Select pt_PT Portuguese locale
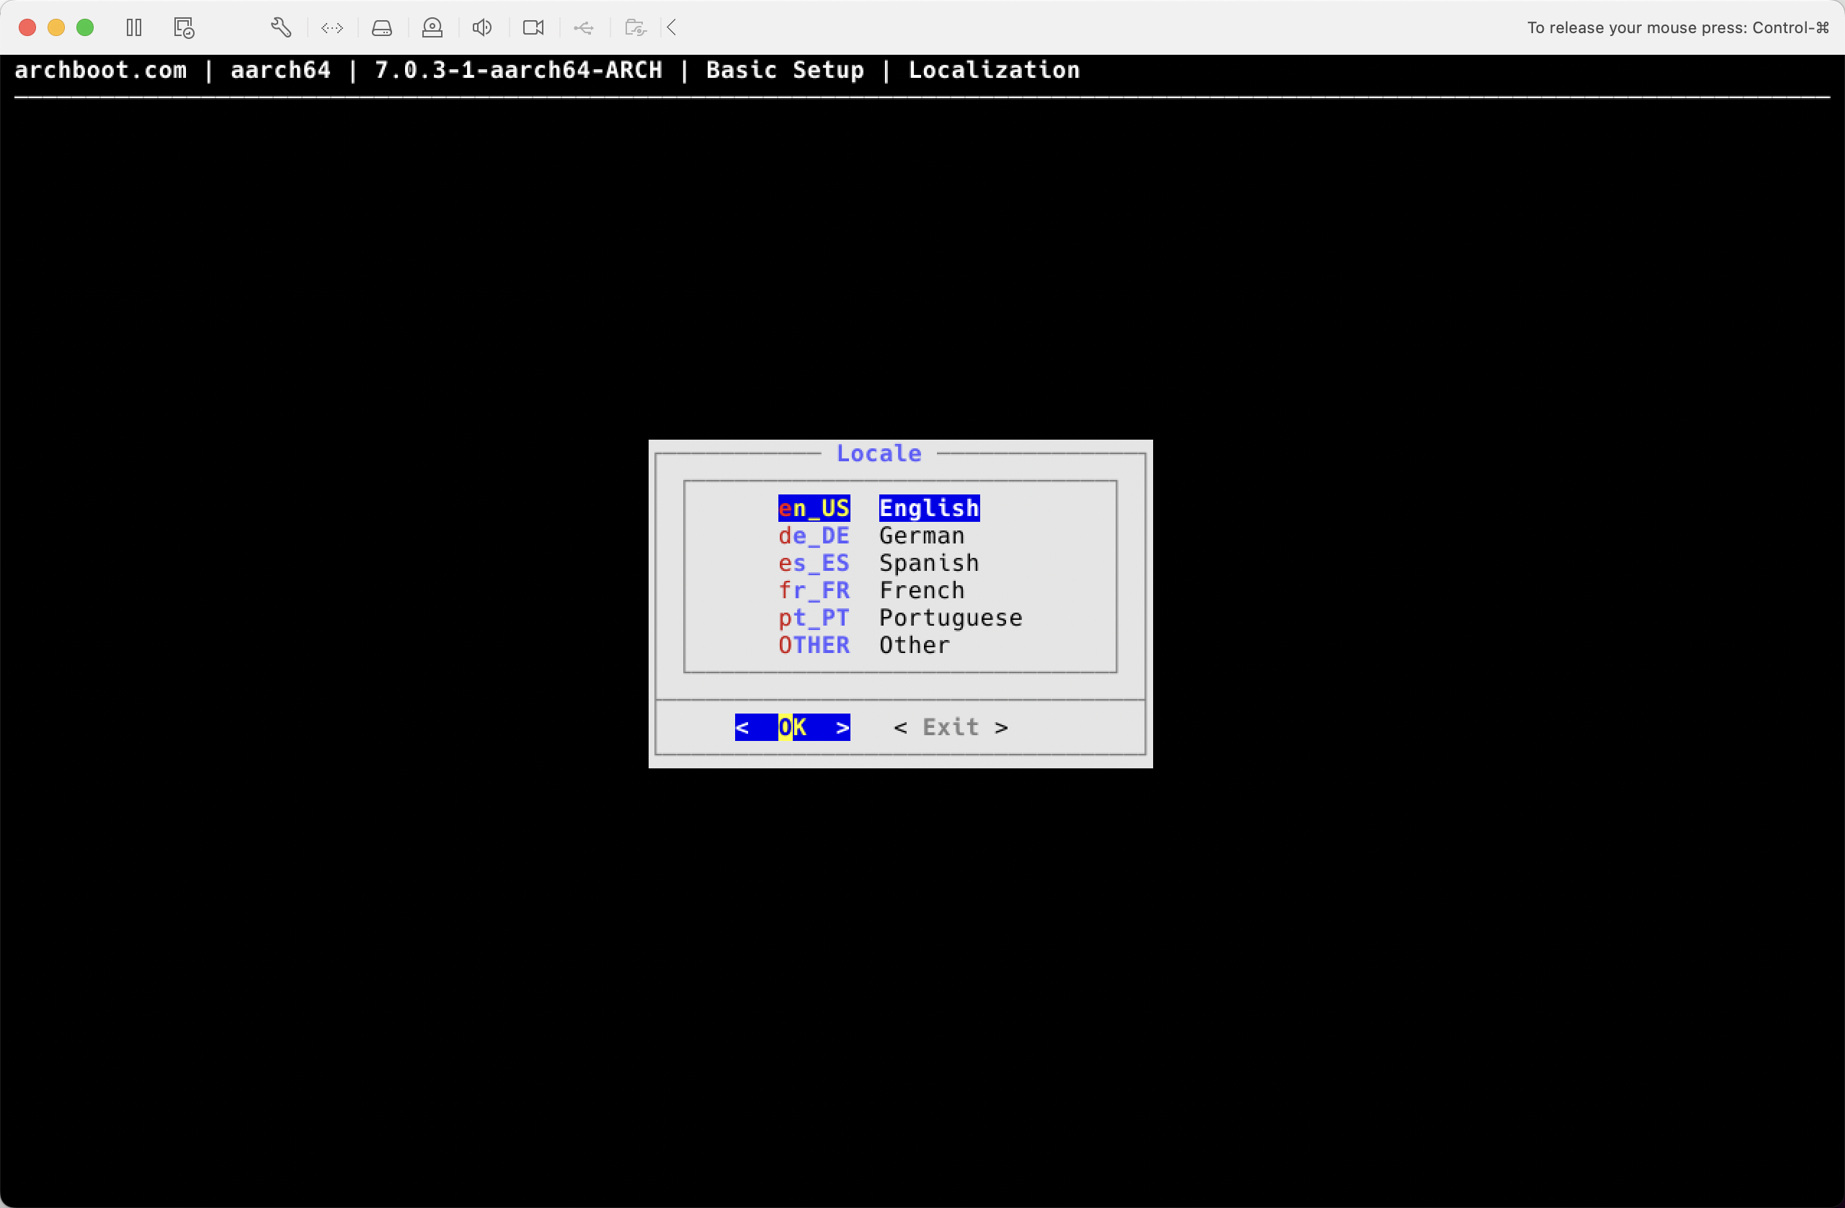Image resolution: width=1845 pixels, height=1208 pixels. point(900,617)
